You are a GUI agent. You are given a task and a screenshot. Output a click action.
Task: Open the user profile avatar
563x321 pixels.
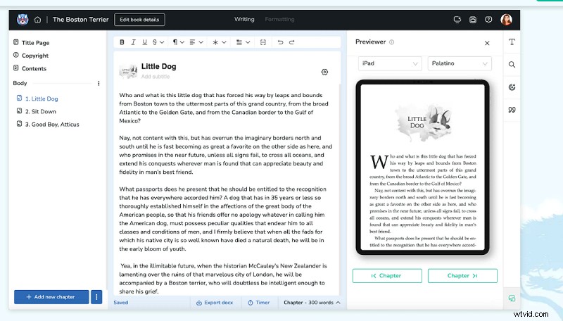506,20
